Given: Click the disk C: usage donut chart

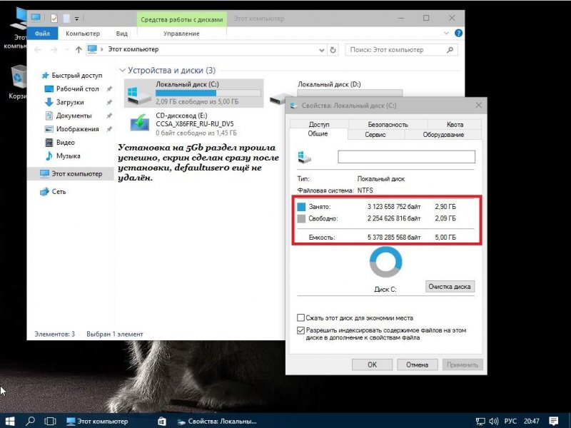Looking at the screenshot, I should click(x=385, y=262).
